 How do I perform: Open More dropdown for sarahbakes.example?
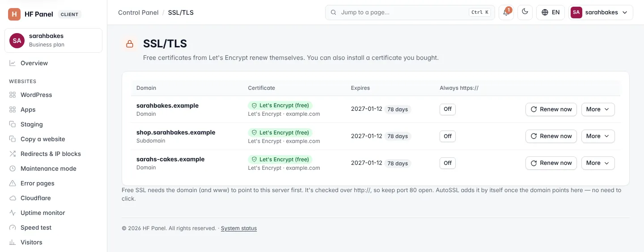point(598,109)
